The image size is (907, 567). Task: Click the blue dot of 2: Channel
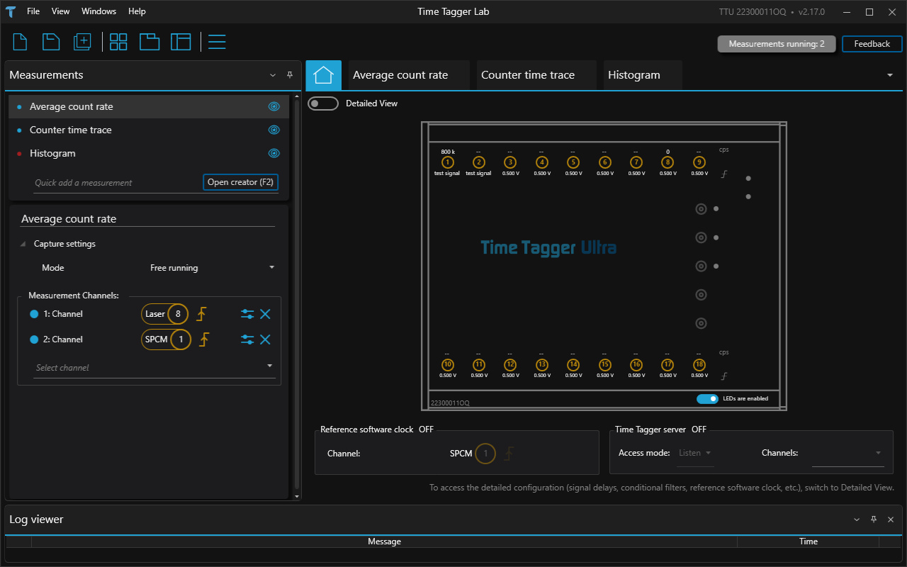[x=34, y=339]
